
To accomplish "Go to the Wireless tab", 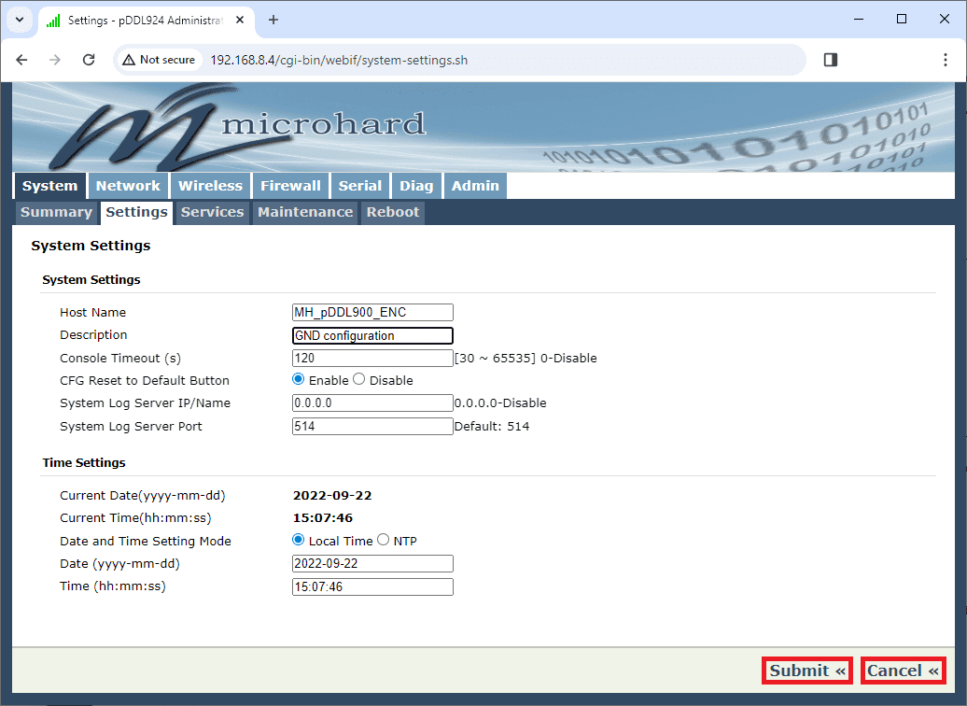I will pos(210,186).
